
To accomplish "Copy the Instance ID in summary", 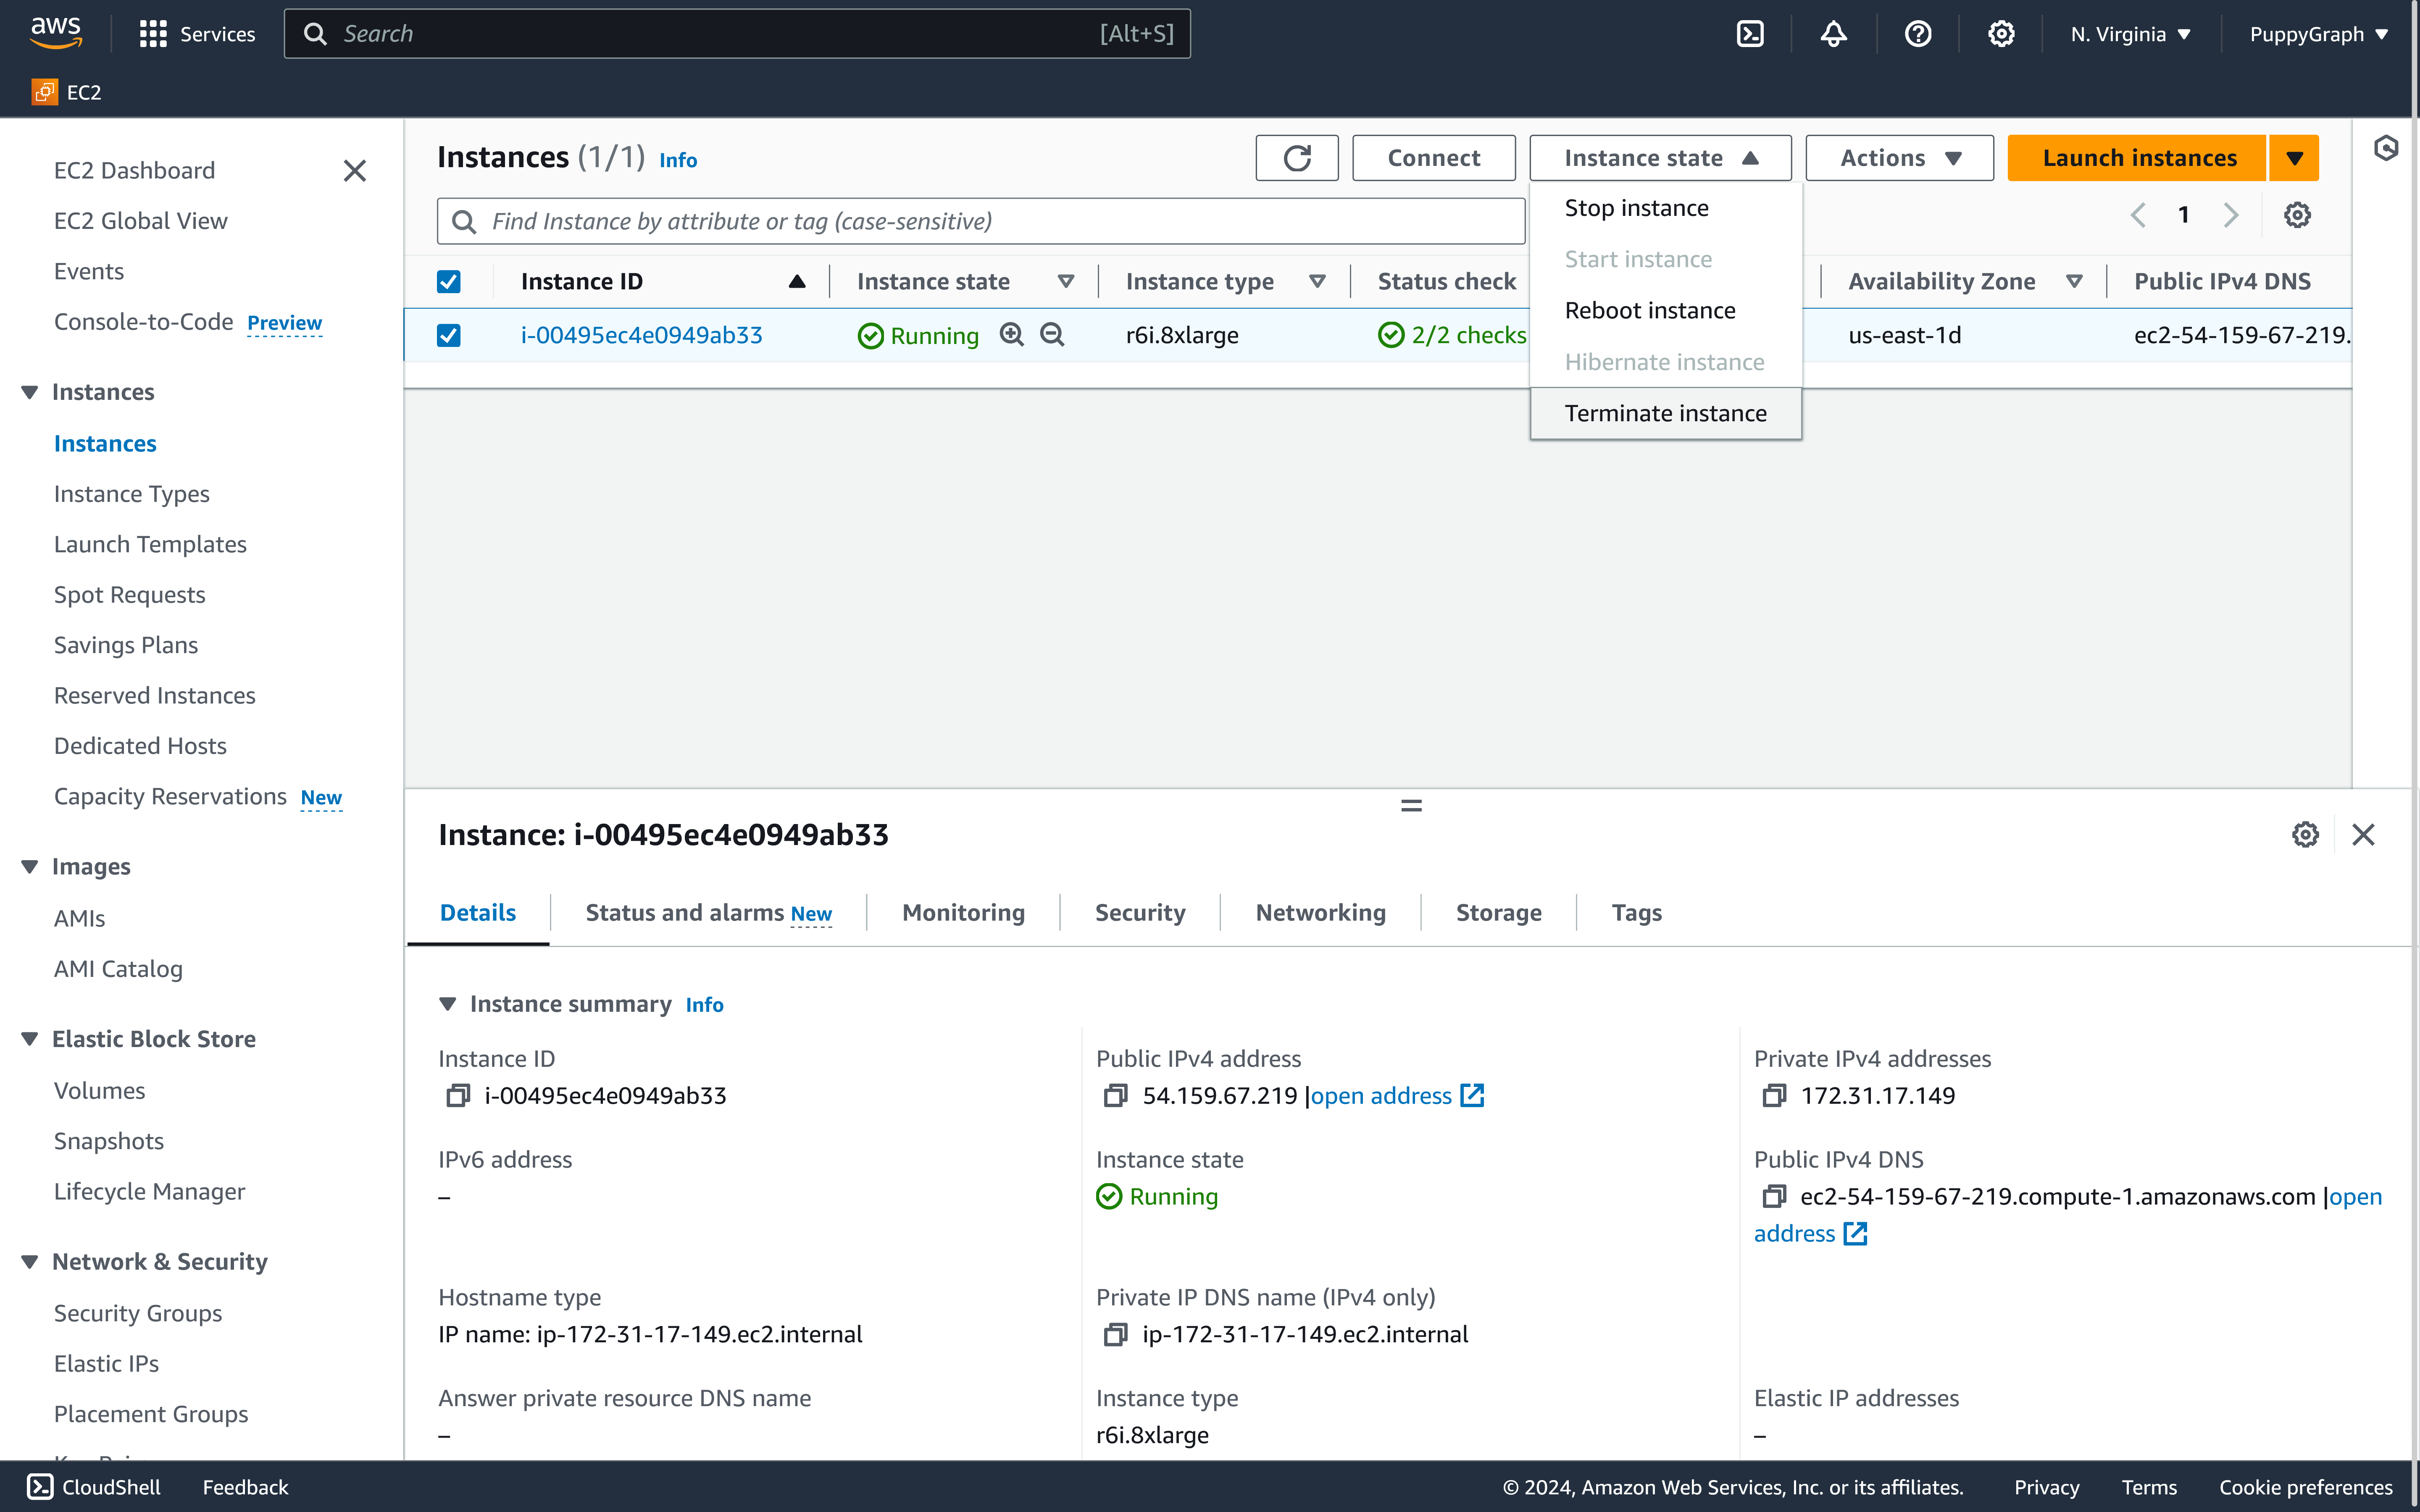I will [x=457, y=1096].
